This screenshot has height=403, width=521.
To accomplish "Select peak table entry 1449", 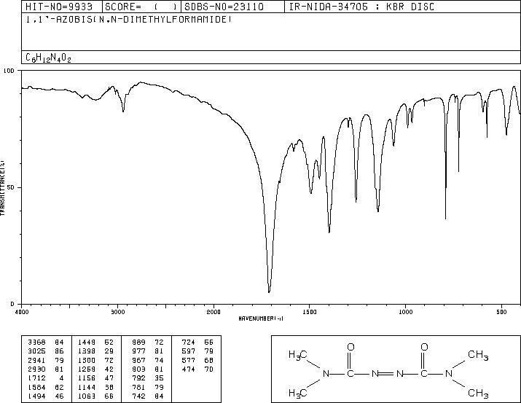I will 95,343.
